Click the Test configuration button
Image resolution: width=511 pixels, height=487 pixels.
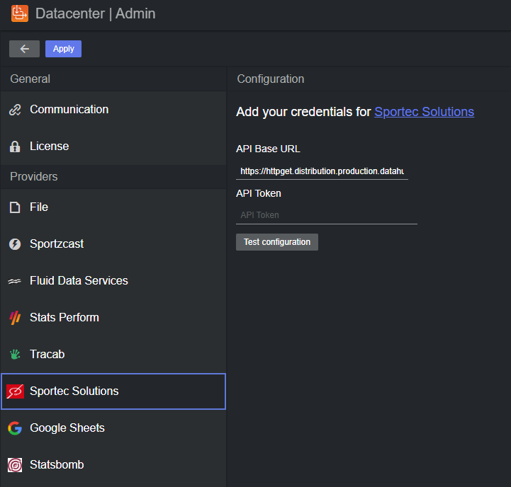click(x=276, y=242)
